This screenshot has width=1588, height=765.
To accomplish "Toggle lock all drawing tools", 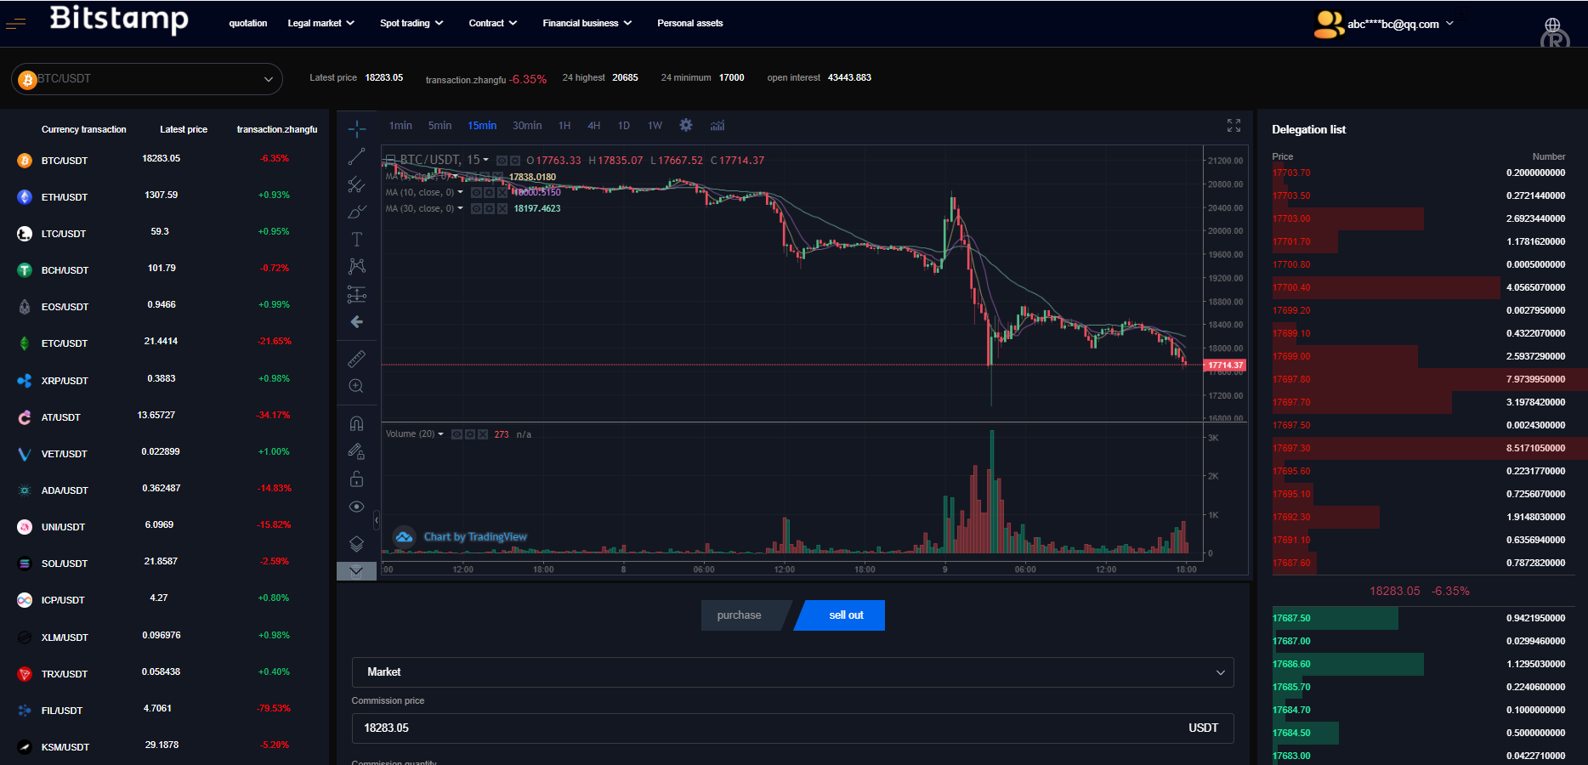I will coord(357,479).
